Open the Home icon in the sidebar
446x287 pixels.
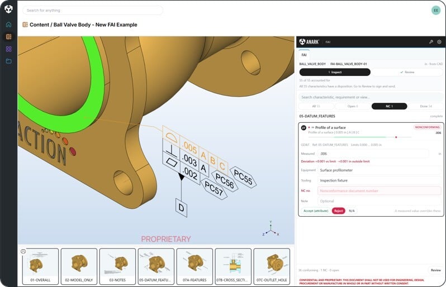point(8,25)
